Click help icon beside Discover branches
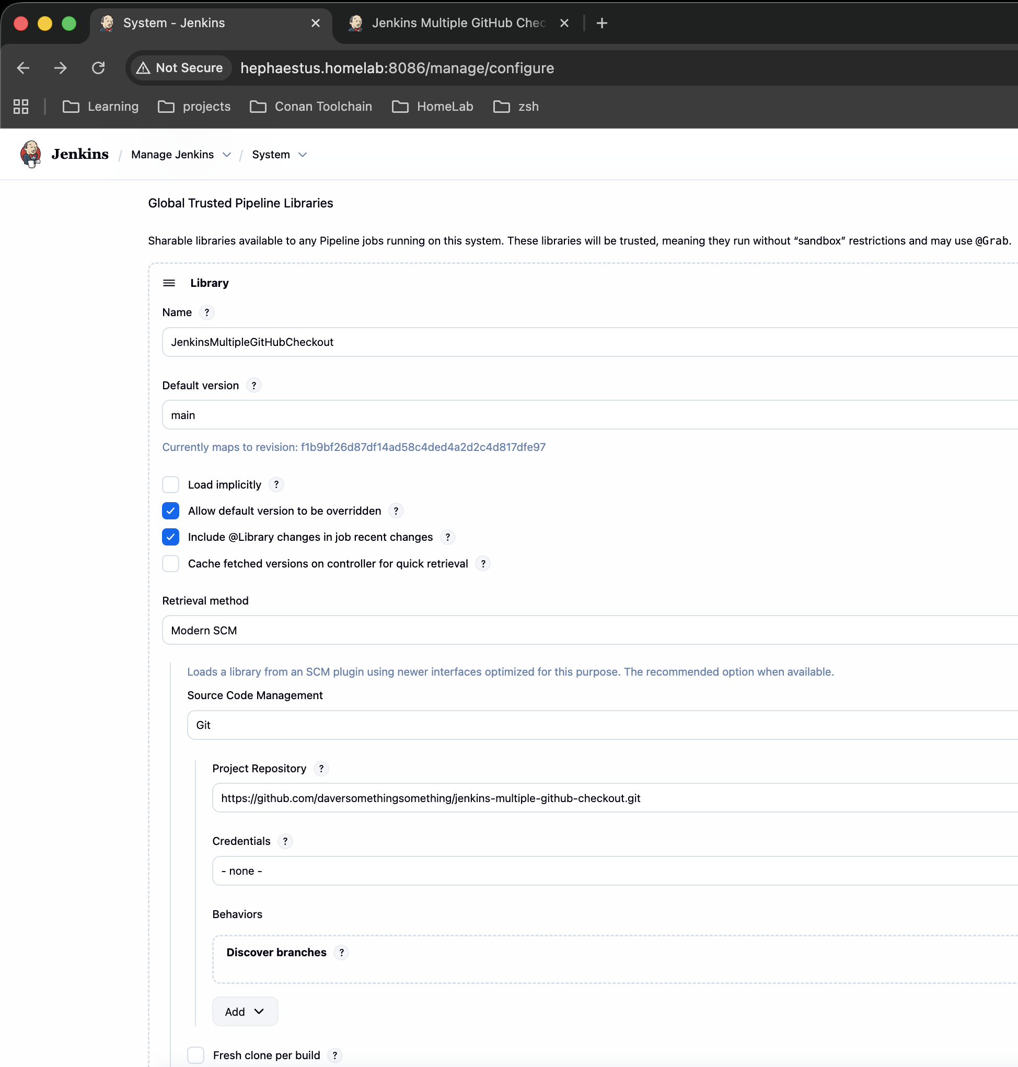This screenshot has width=1018, height=1067. (x=341, y=952)
